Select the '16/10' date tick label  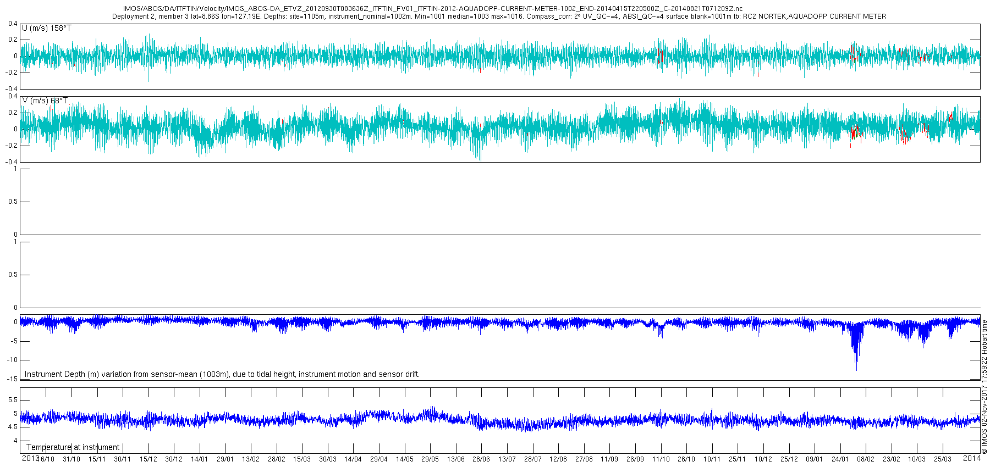click(47, 459)
